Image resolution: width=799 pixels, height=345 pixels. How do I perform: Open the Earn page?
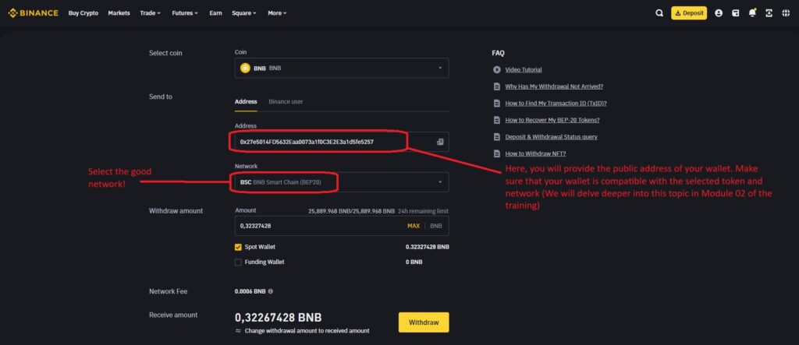(x=215, y=13)
